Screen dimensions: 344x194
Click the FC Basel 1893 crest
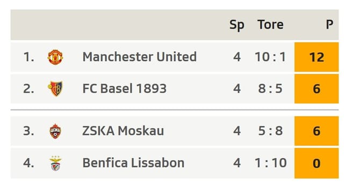55,88
